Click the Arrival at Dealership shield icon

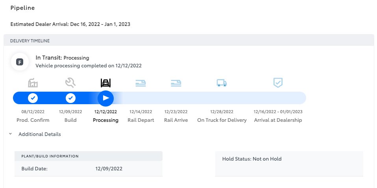(x=278, y=83)
